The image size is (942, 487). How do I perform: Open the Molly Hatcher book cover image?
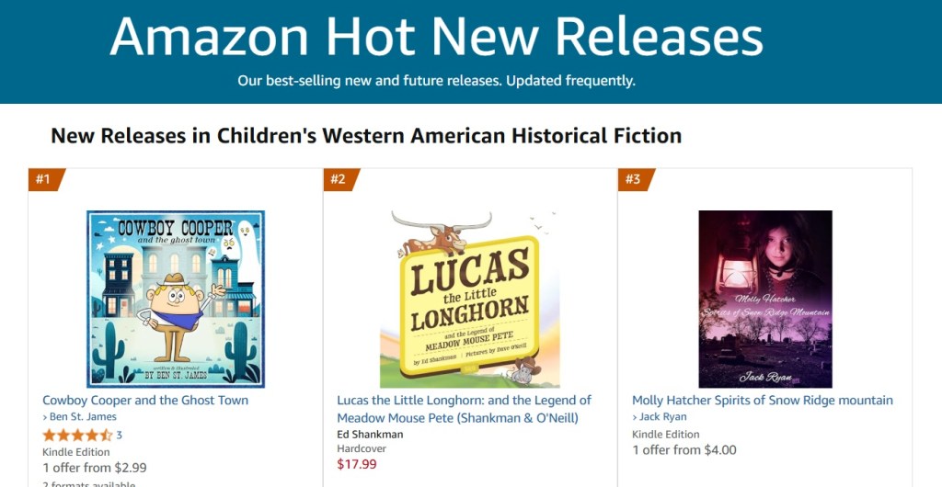point(765,299)
